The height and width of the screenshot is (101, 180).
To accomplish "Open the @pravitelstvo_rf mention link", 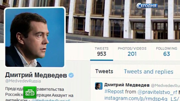I will (157, 92).
